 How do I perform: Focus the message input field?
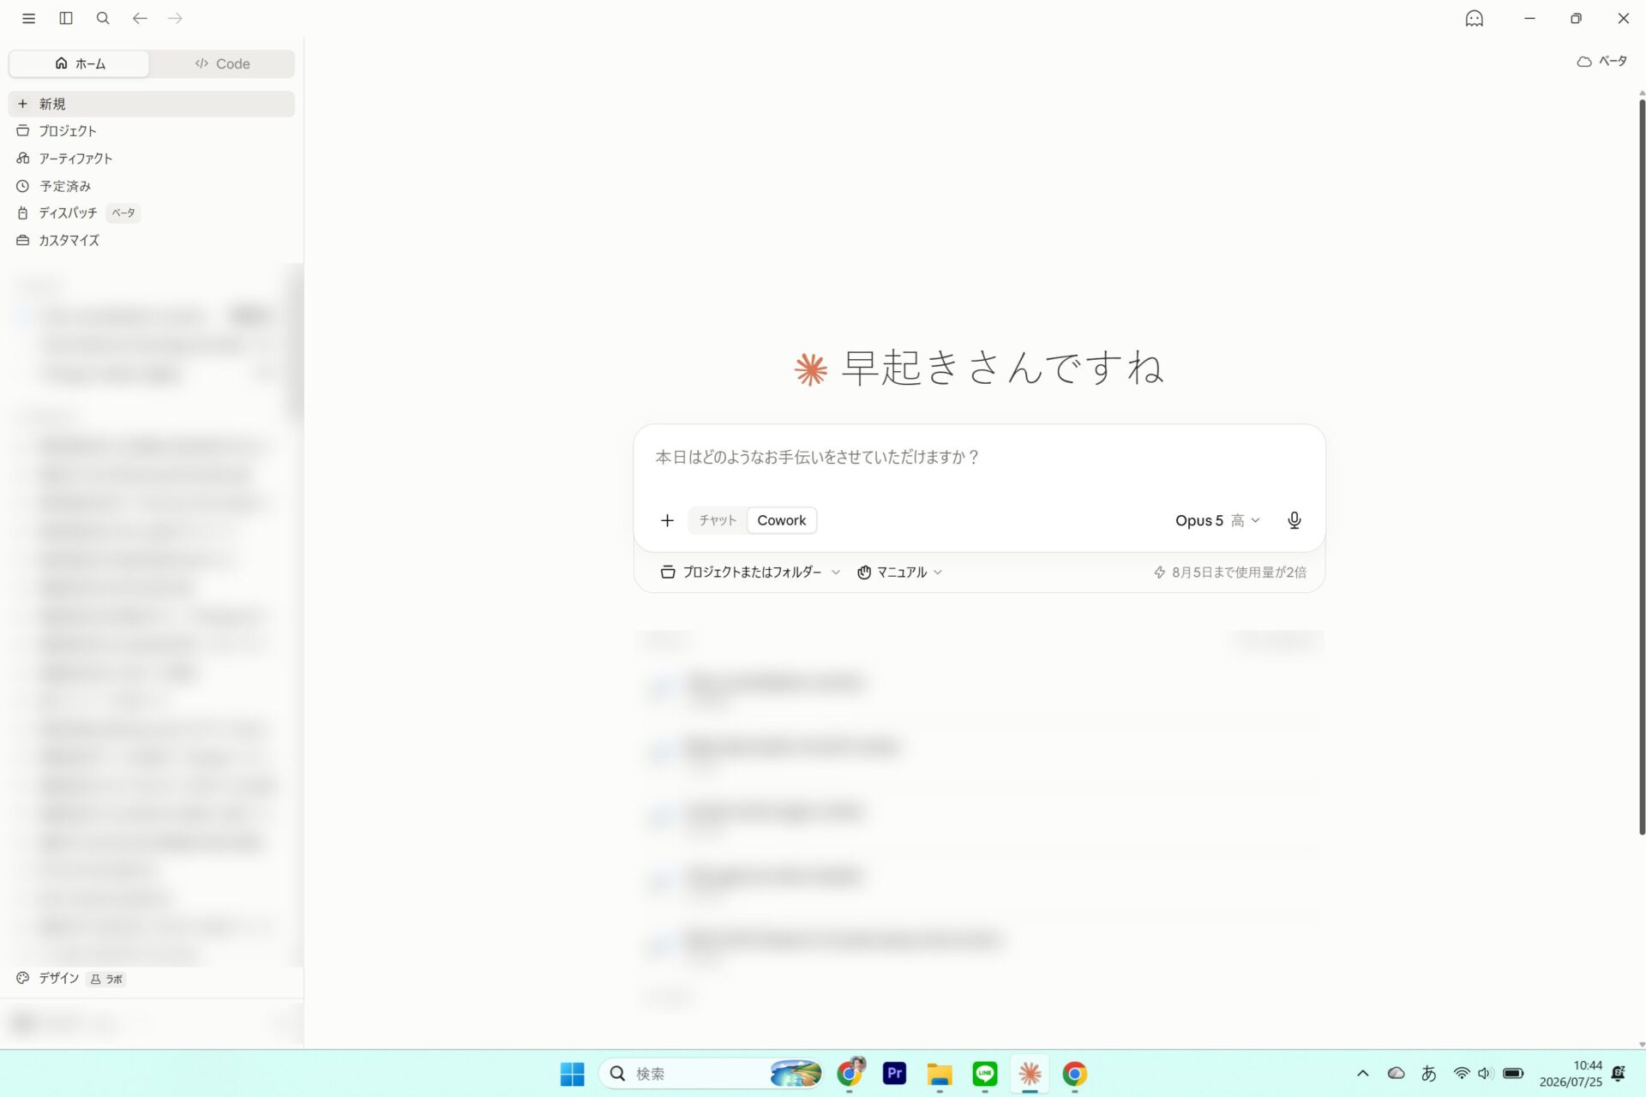(979, 458)
